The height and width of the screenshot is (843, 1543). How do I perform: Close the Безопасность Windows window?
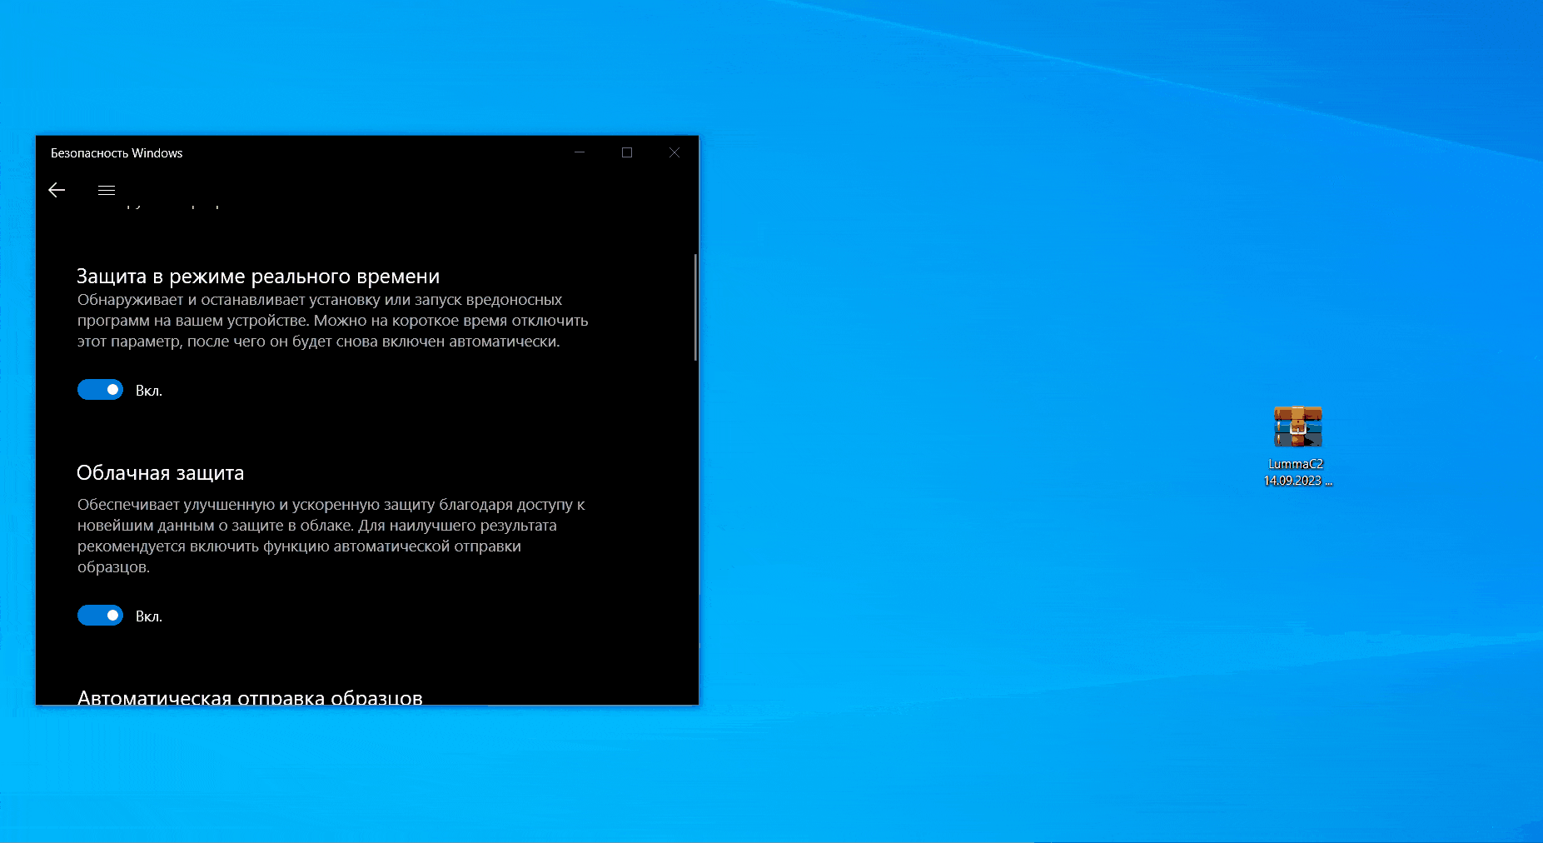pyautogui.click(x=674, y=152)
